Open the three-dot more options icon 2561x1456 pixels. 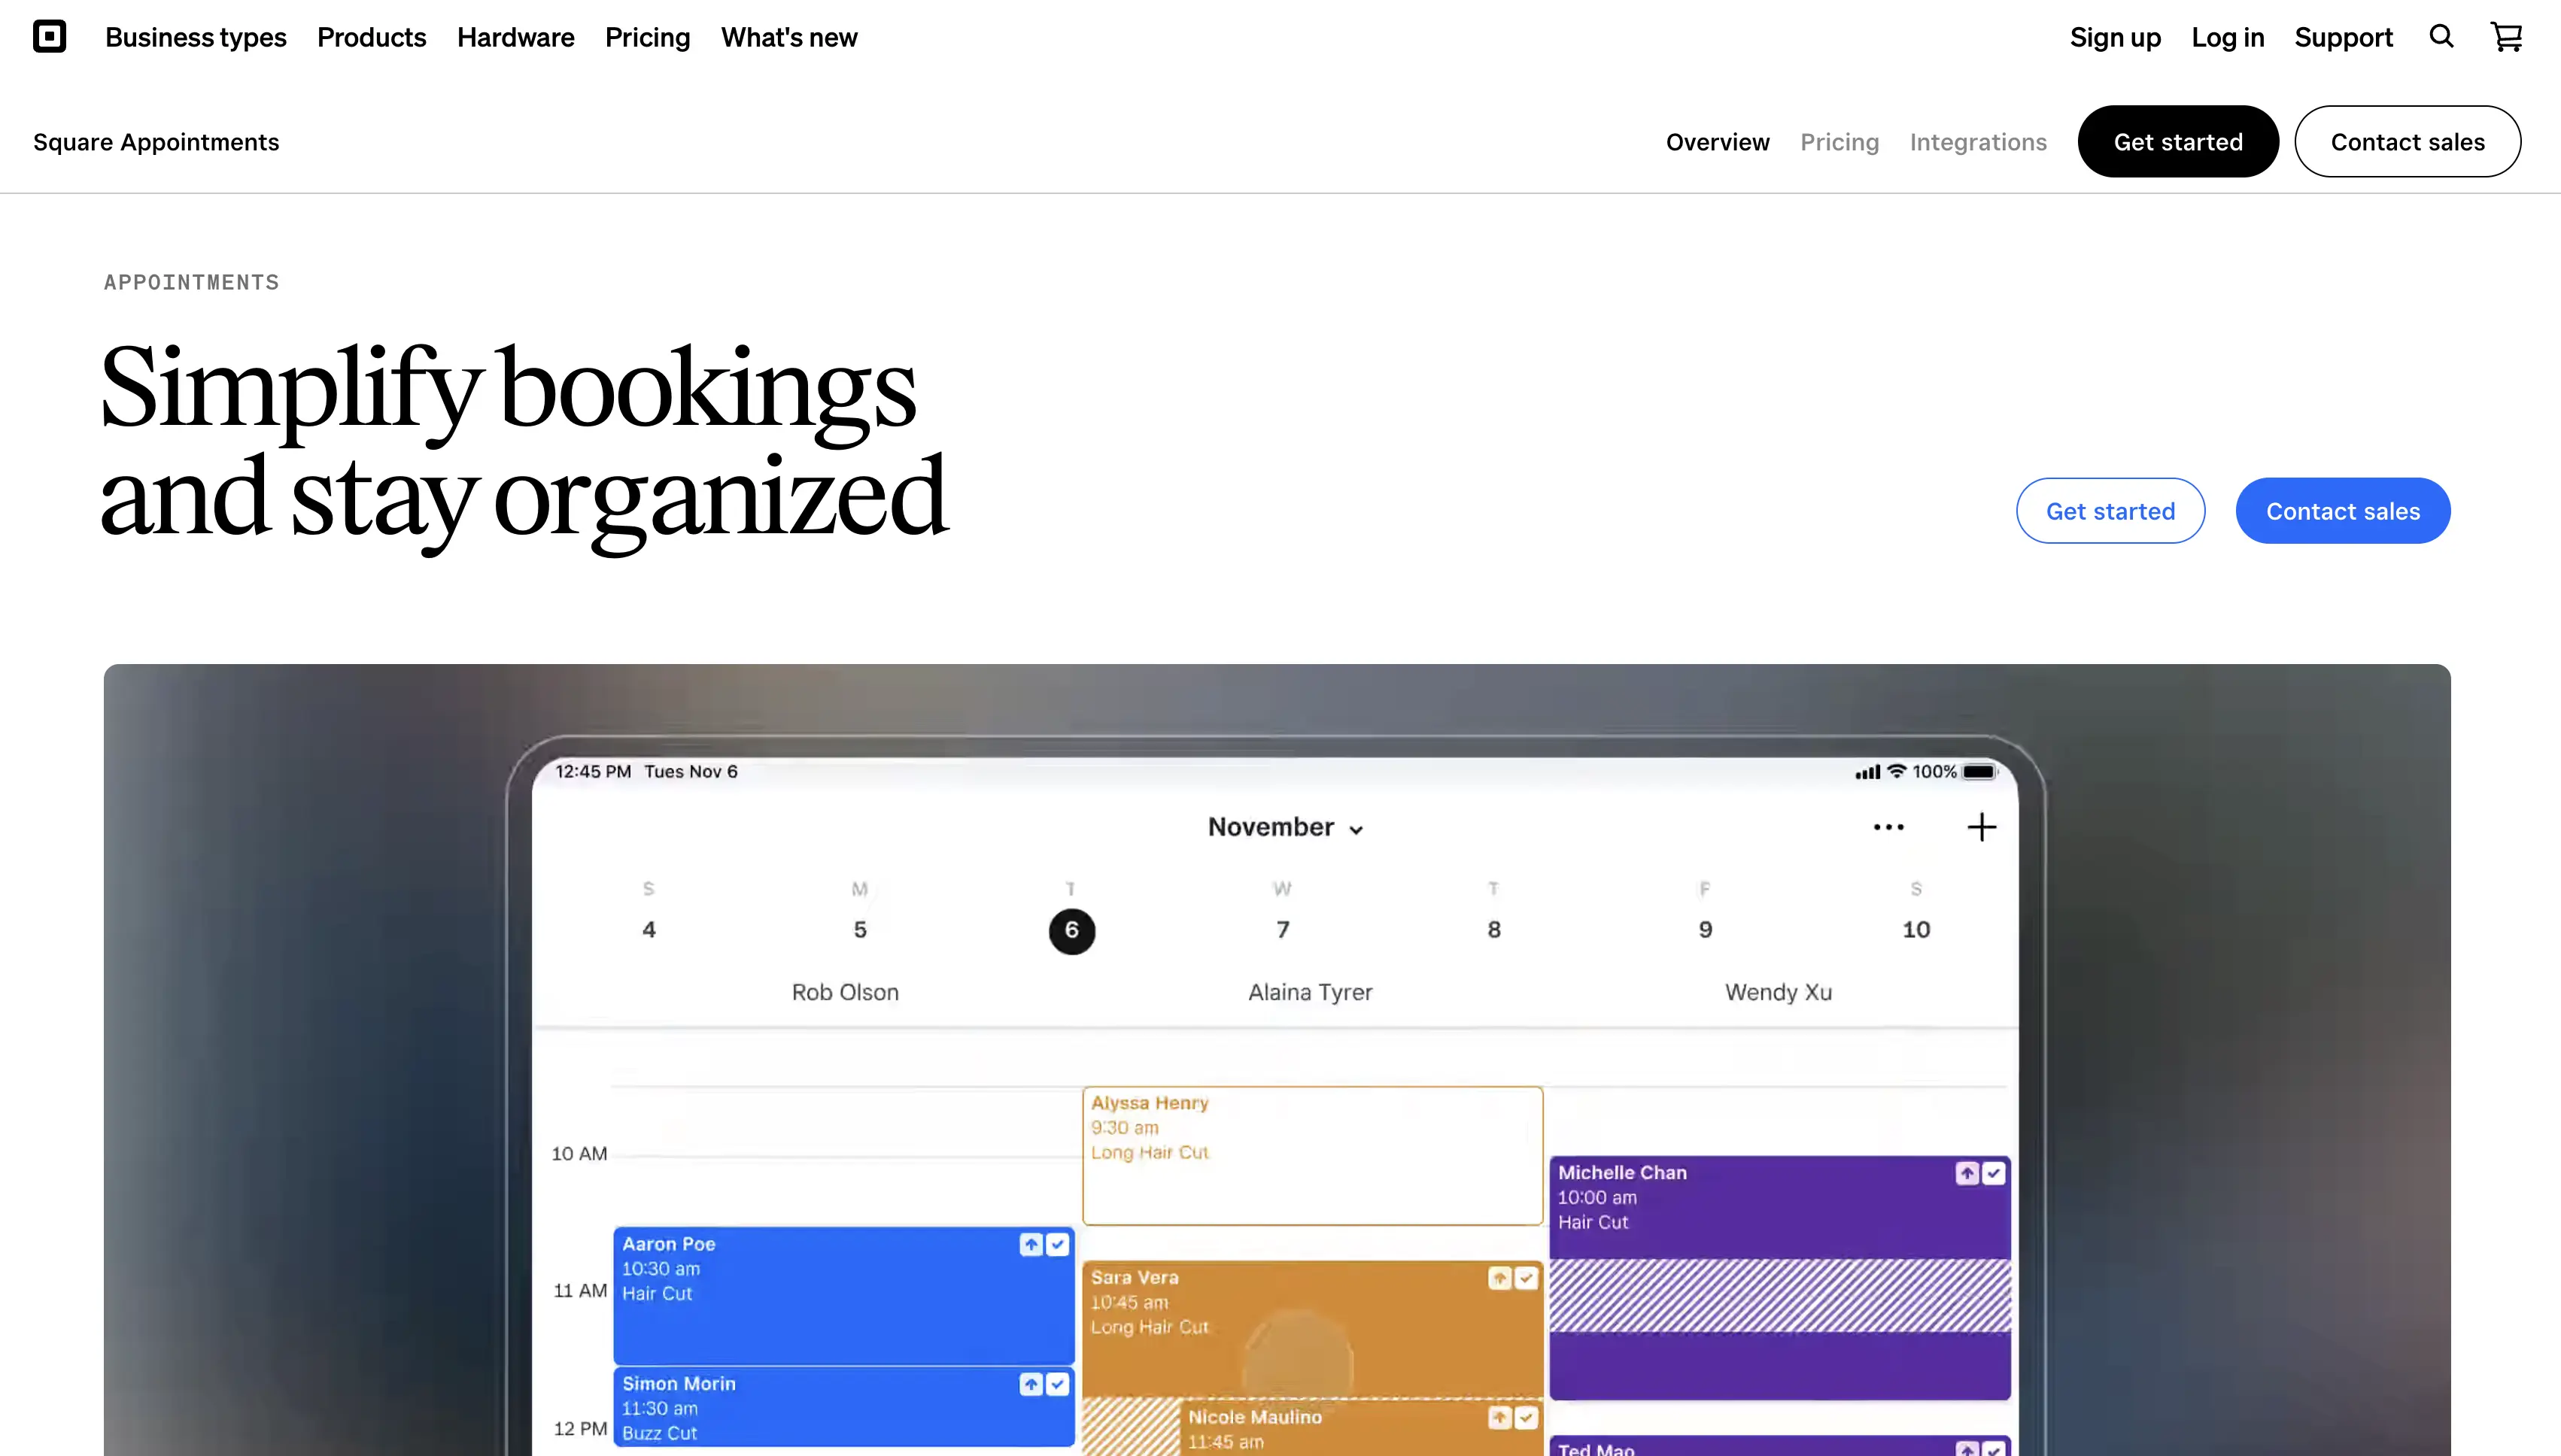[x=1888, y=827]
